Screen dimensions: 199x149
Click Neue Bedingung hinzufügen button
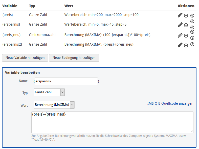pyautogui.click(x=74, y=58)
